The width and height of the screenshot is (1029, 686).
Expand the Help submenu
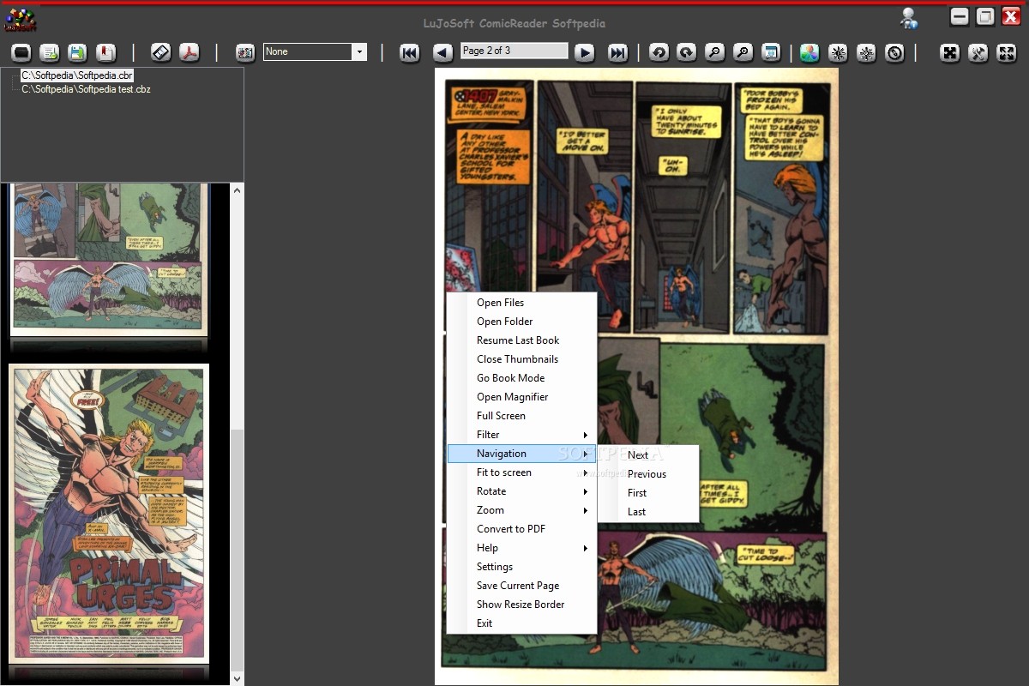[x=521, y=548]
